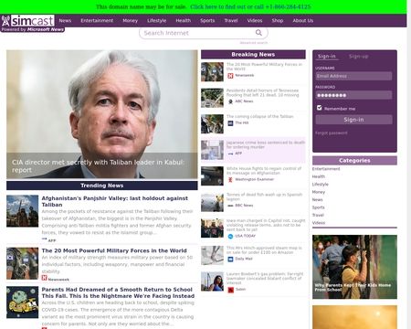Open the Entertainment menu in navigation bar
The width and height of the screenshot is (411, 329).
coord(97,21)
